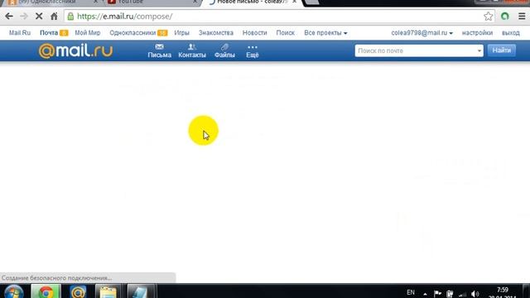Open the Mail.Ru Agent taskbar icon
The image size is (530, 298).
pyautogui.click(x=78, y=292)
